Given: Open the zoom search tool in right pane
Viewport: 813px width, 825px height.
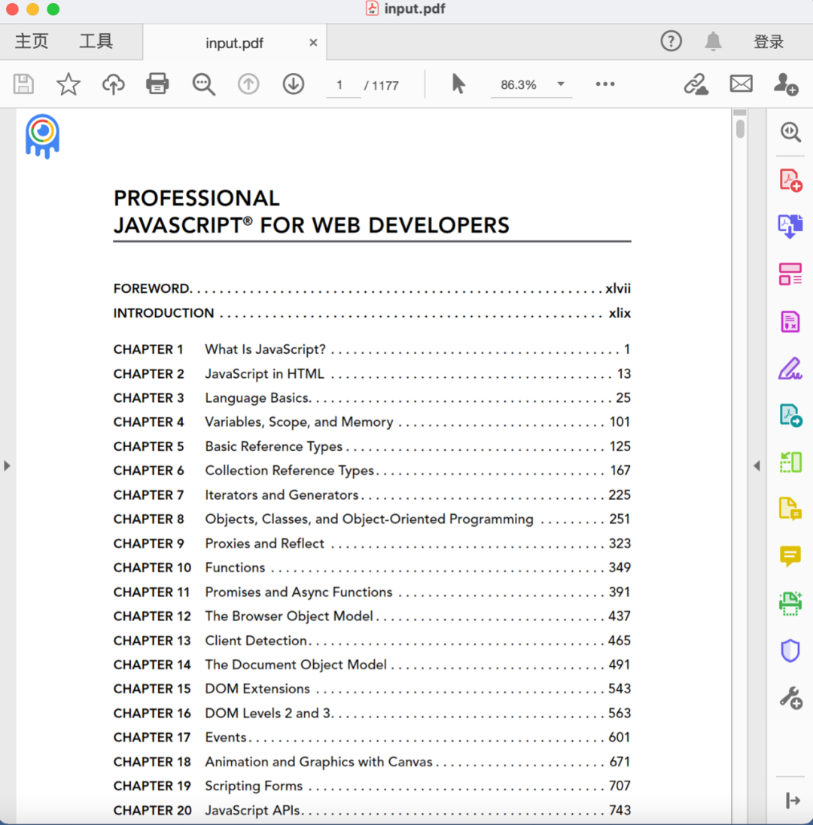Looking at the screenshot, I should coord(790,132).
